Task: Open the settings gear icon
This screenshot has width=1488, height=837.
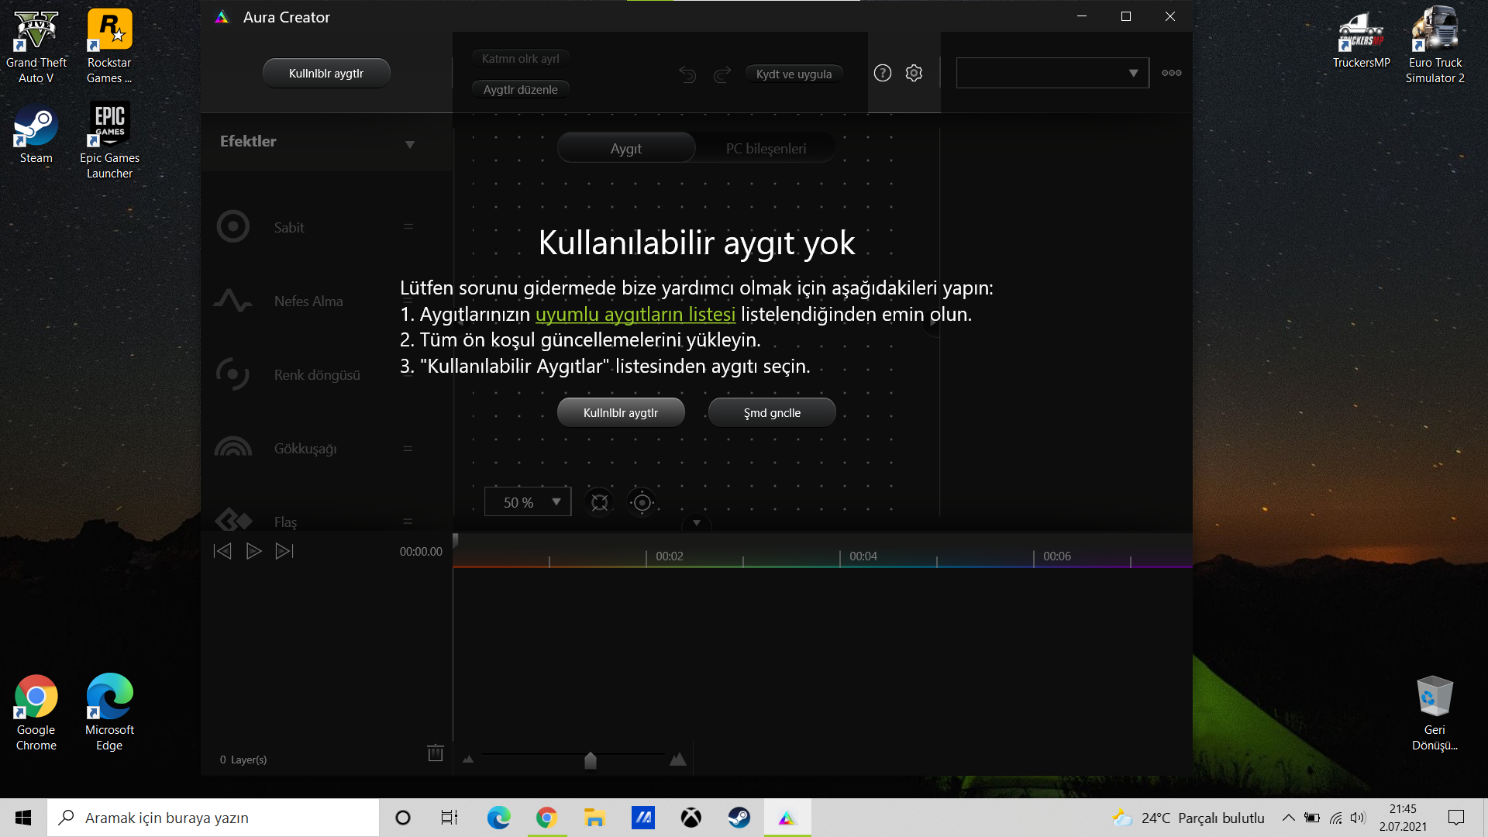Action: 914,73
